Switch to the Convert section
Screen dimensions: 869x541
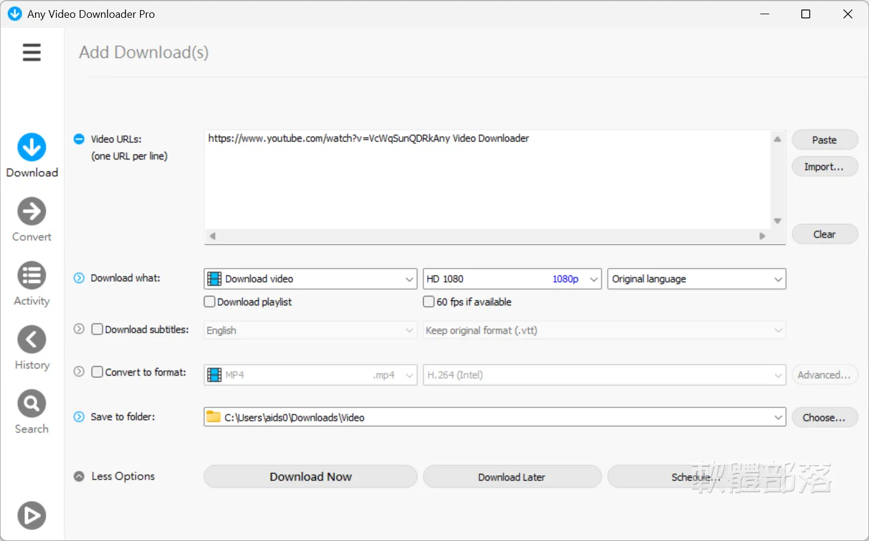(x=32, y=219)
